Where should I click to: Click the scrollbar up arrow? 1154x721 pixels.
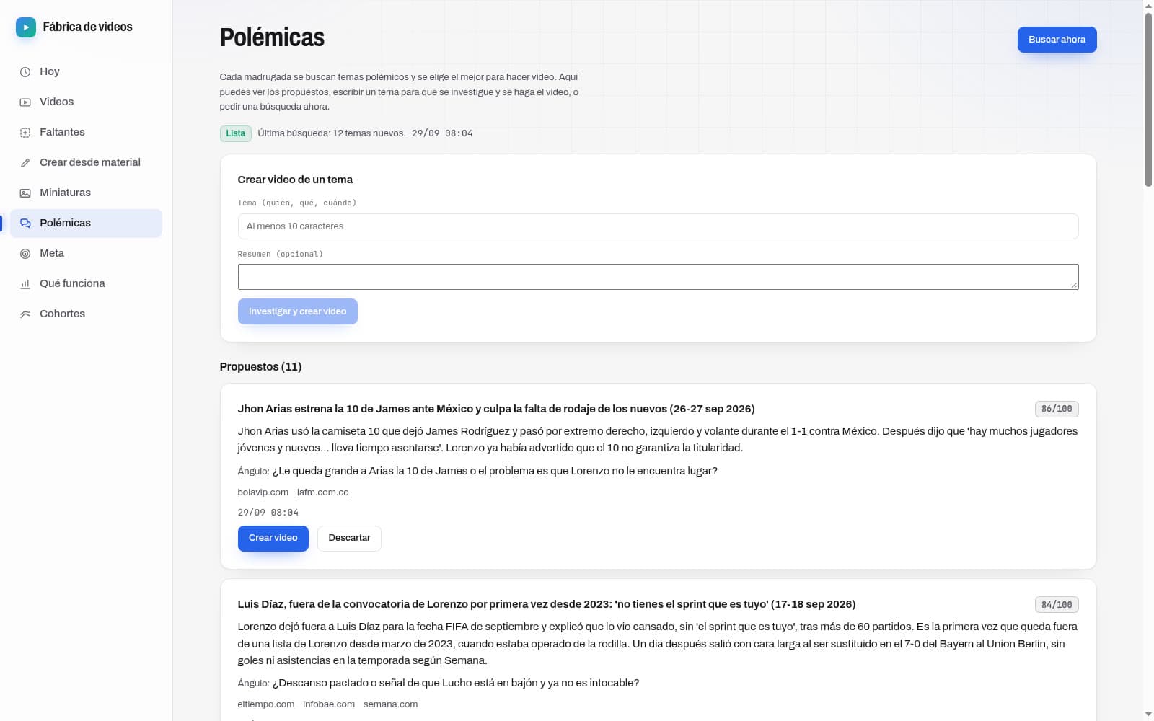[x=1148, y=5]
